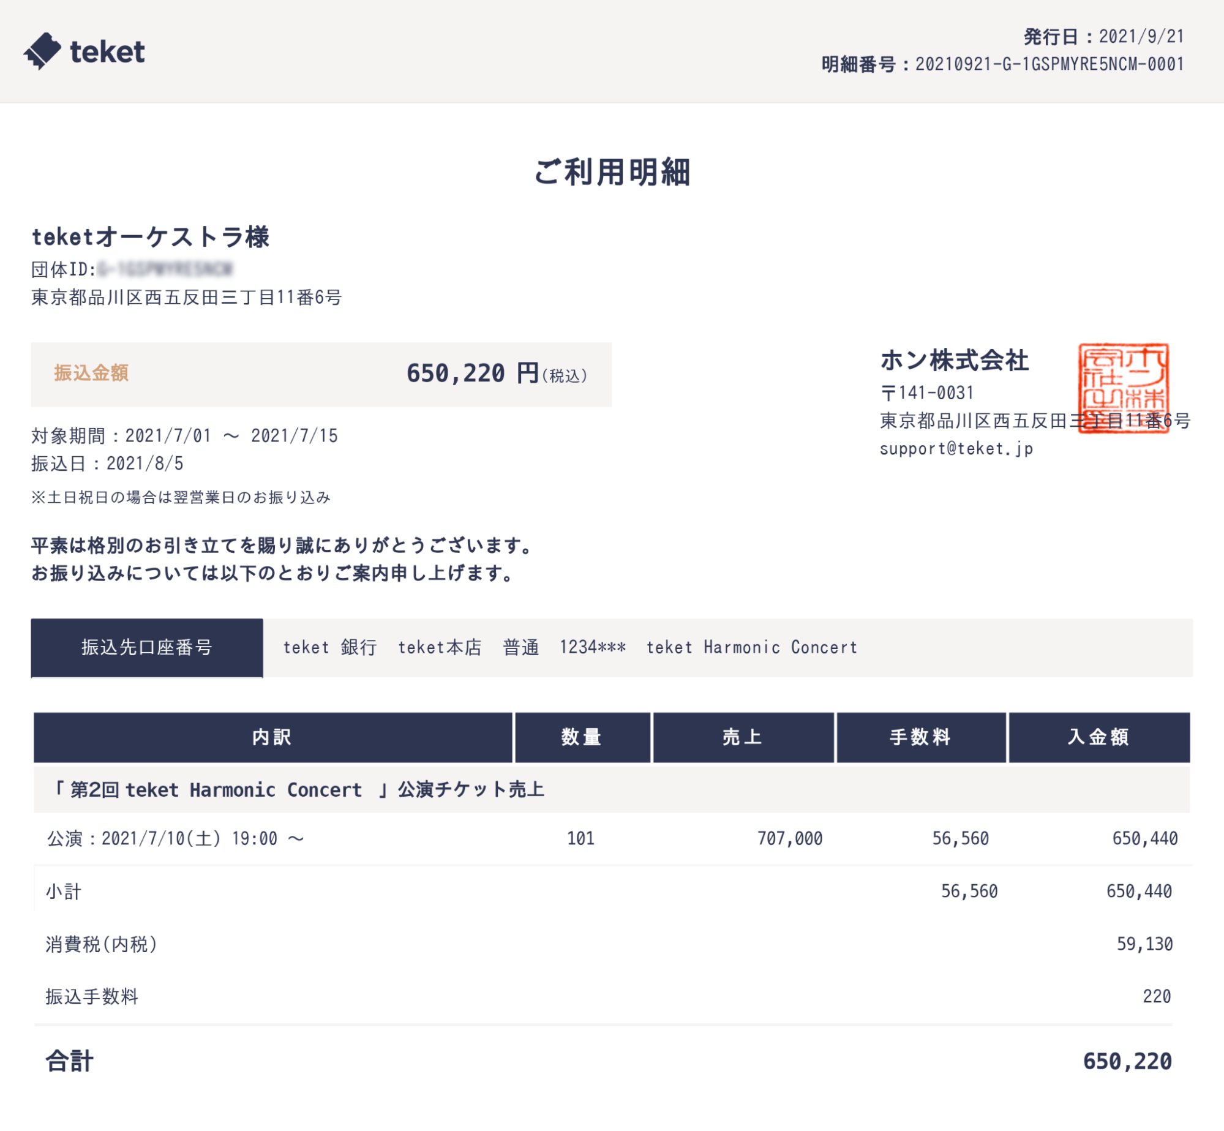Click the blurred 団体ID value
1224x1131 pixels.
[165, 269]
